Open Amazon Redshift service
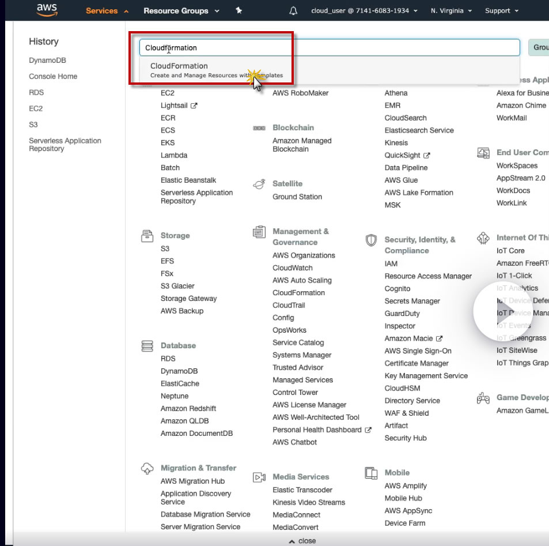Screen dimensions: 549x546 (x=188, y=409)
